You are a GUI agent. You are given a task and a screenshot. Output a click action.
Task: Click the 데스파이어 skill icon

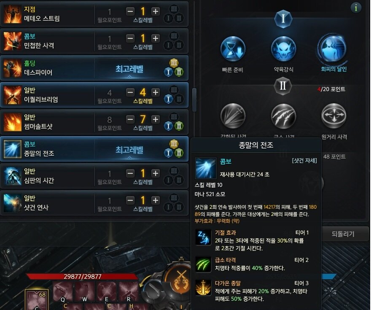12,68
